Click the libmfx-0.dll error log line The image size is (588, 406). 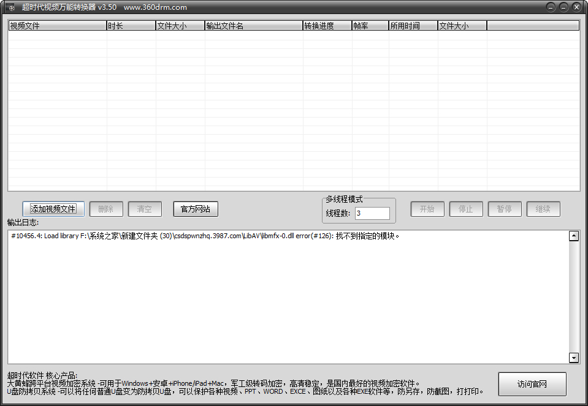tap(205, 236)
